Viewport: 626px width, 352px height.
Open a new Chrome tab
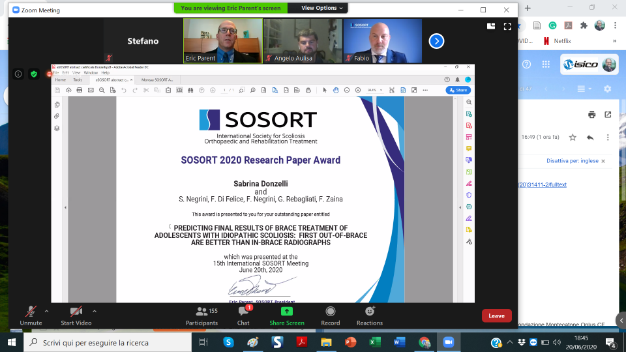(528, 8)
